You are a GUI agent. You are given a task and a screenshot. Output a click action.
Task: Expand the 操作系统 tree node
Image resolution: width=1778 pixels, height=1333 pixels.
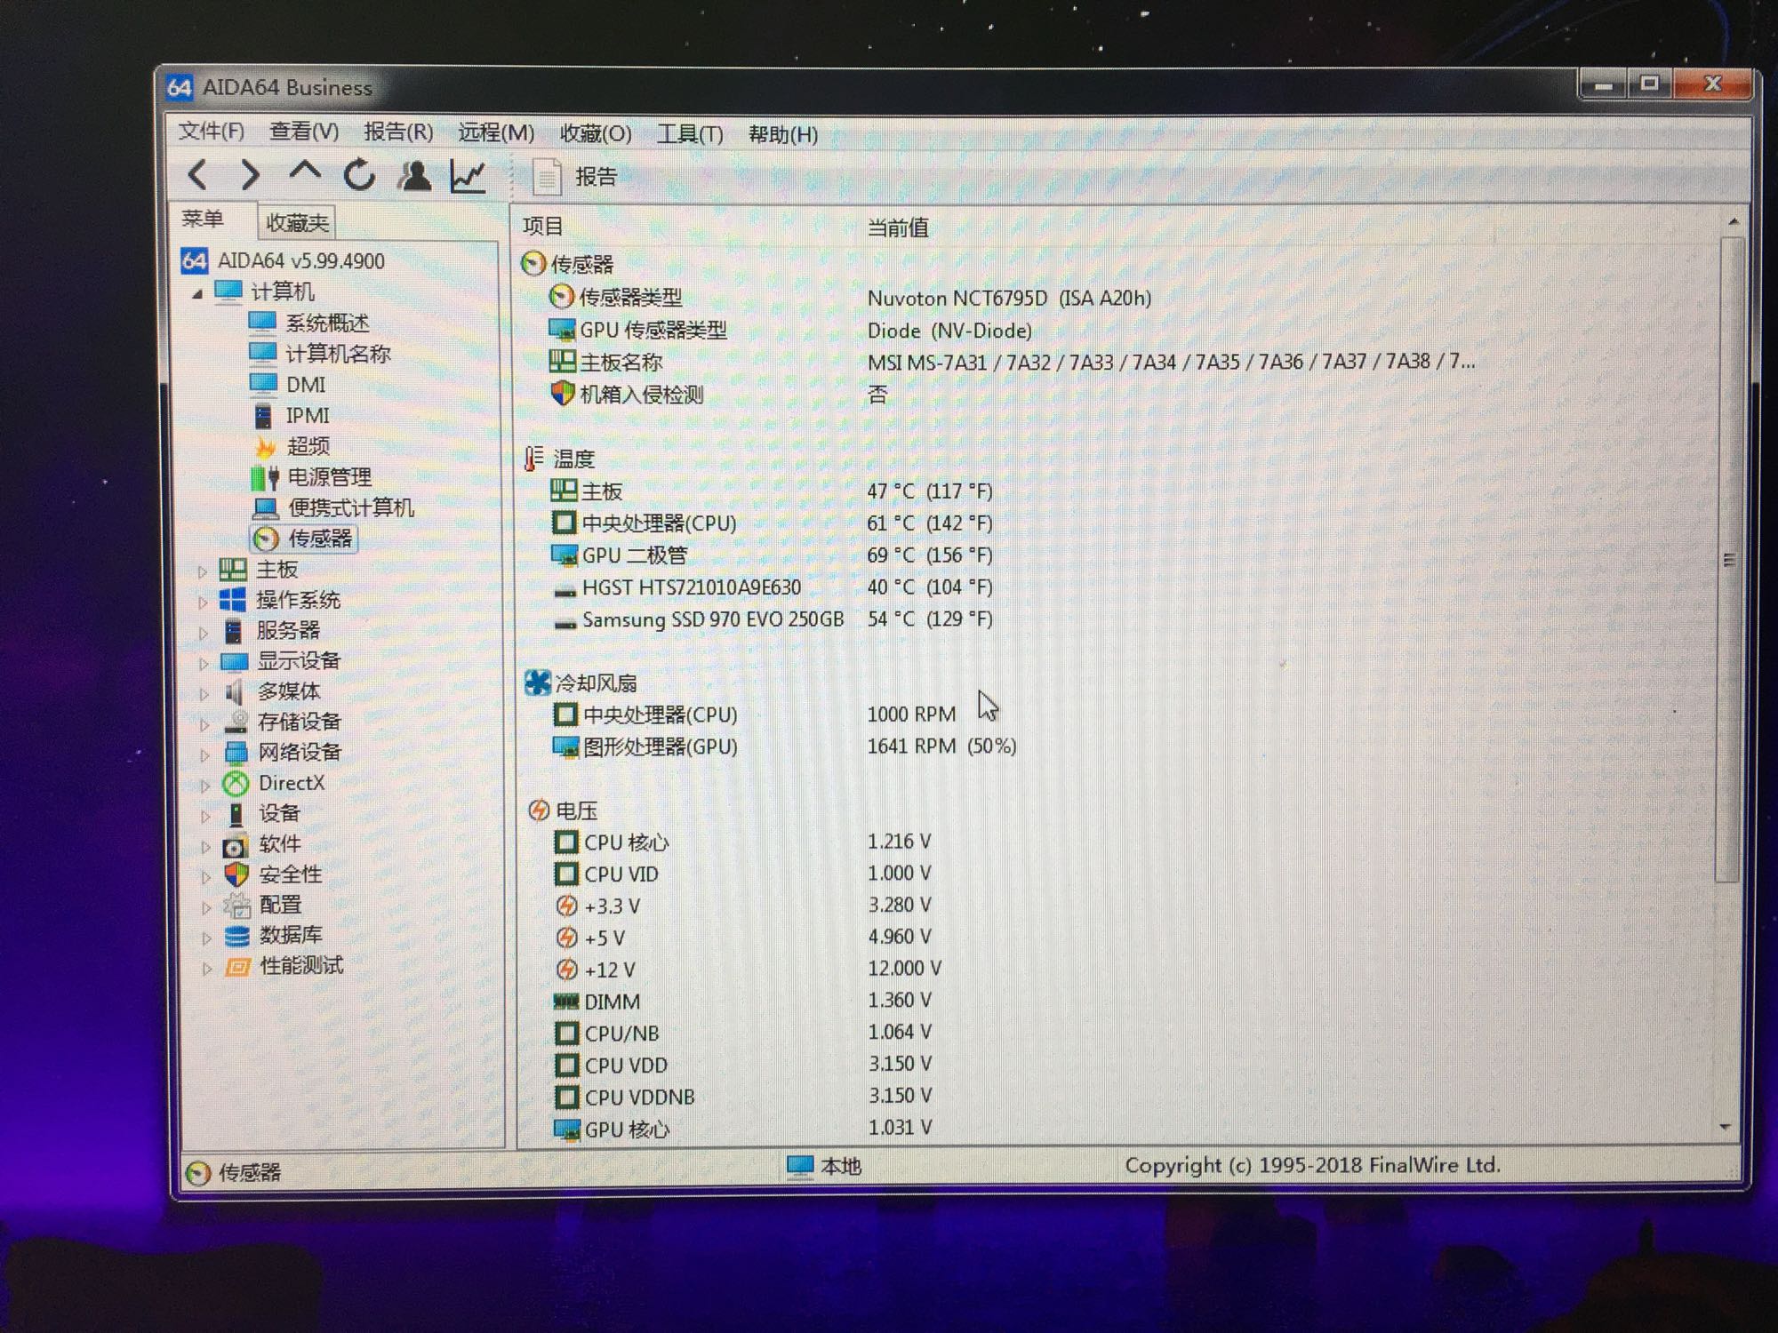point(203,603)
